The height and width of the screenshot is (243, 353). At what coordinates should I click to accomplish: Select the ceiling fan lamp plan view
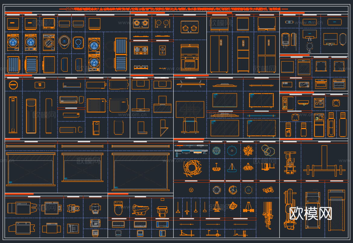(x=233, y=190)
